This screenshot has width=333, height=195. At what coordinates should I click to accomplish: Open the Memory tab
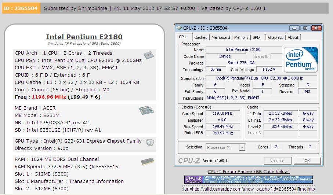click(241, 37)
